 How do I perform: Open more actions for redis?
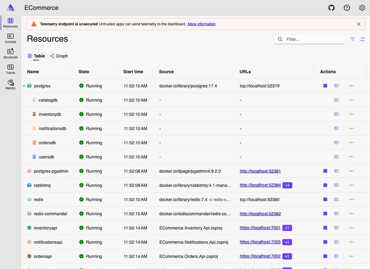tap(351, 199)
